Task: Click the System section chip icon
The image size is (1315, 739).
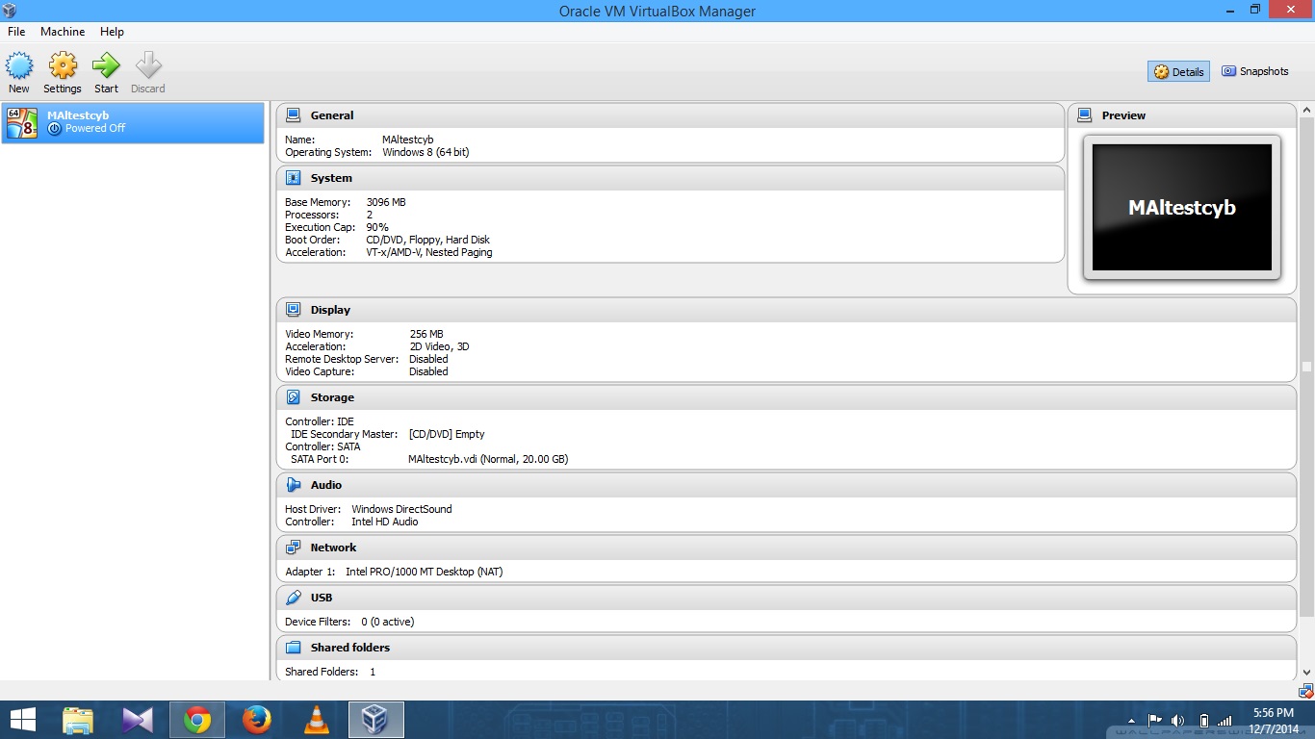Action: point(294,178)
